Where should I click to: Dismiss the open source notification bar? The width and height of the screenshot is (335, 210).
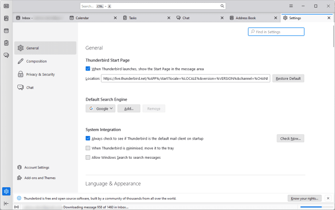(x=328, y=198)
